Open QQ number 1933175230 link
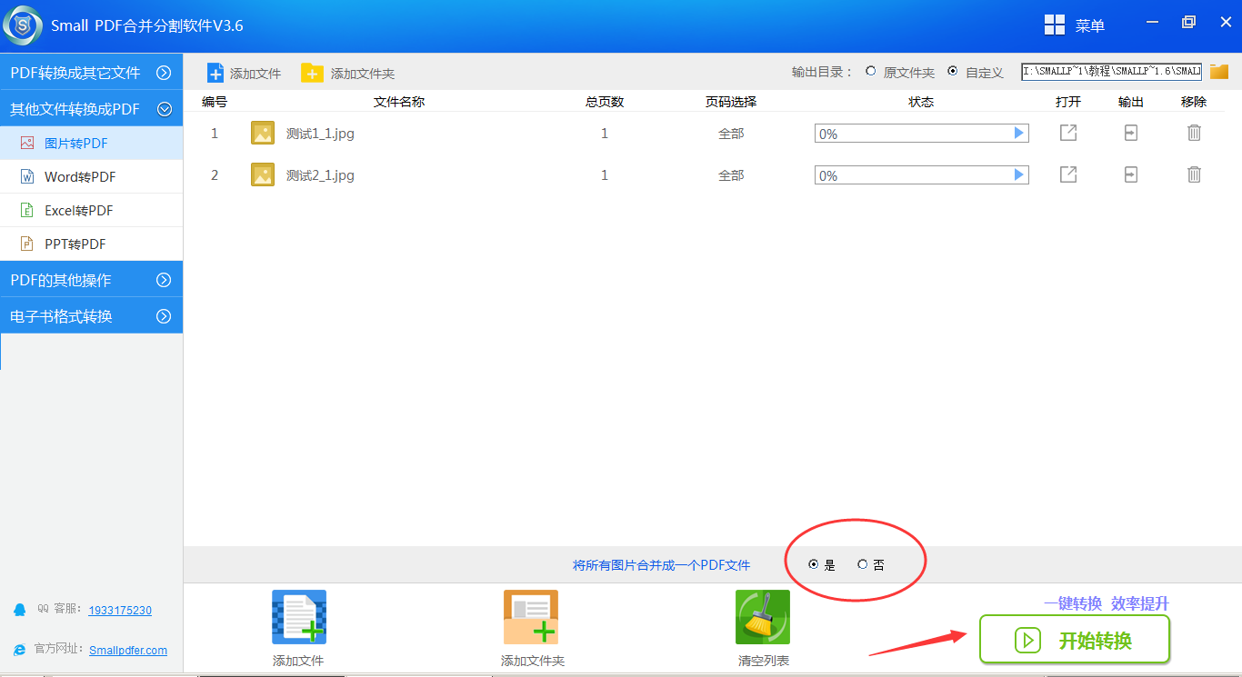Screen dimensions: 1242x677 [x=120, y=611]
